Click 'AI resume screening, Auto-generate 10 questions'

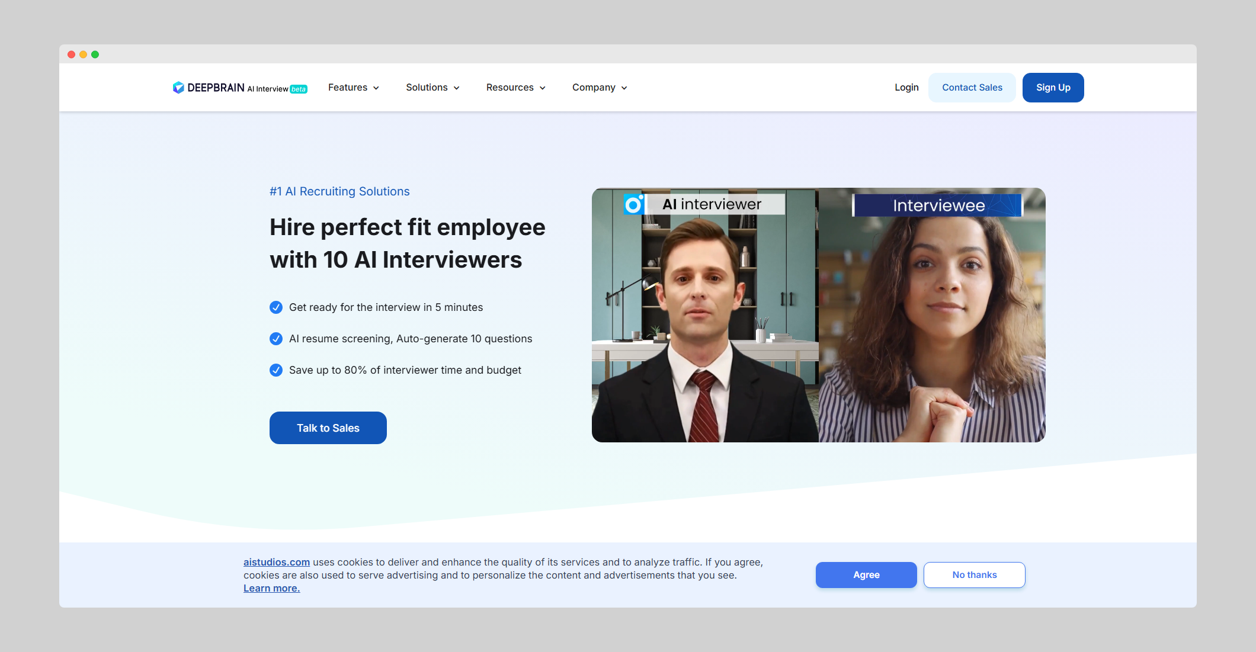tap(411, 339)
